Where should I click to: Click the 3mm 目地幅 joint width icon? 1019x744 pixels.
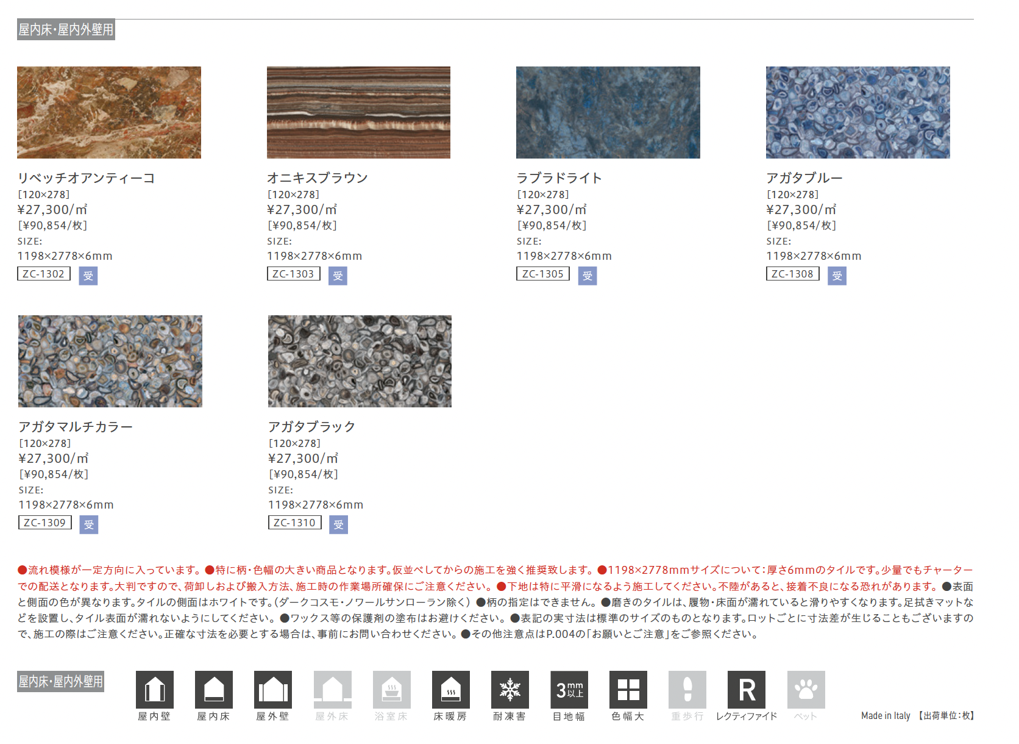[569, 690]
